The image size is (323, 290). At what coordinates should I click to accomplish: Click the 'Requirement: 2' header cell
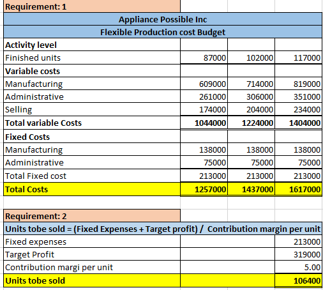[92, 216]
